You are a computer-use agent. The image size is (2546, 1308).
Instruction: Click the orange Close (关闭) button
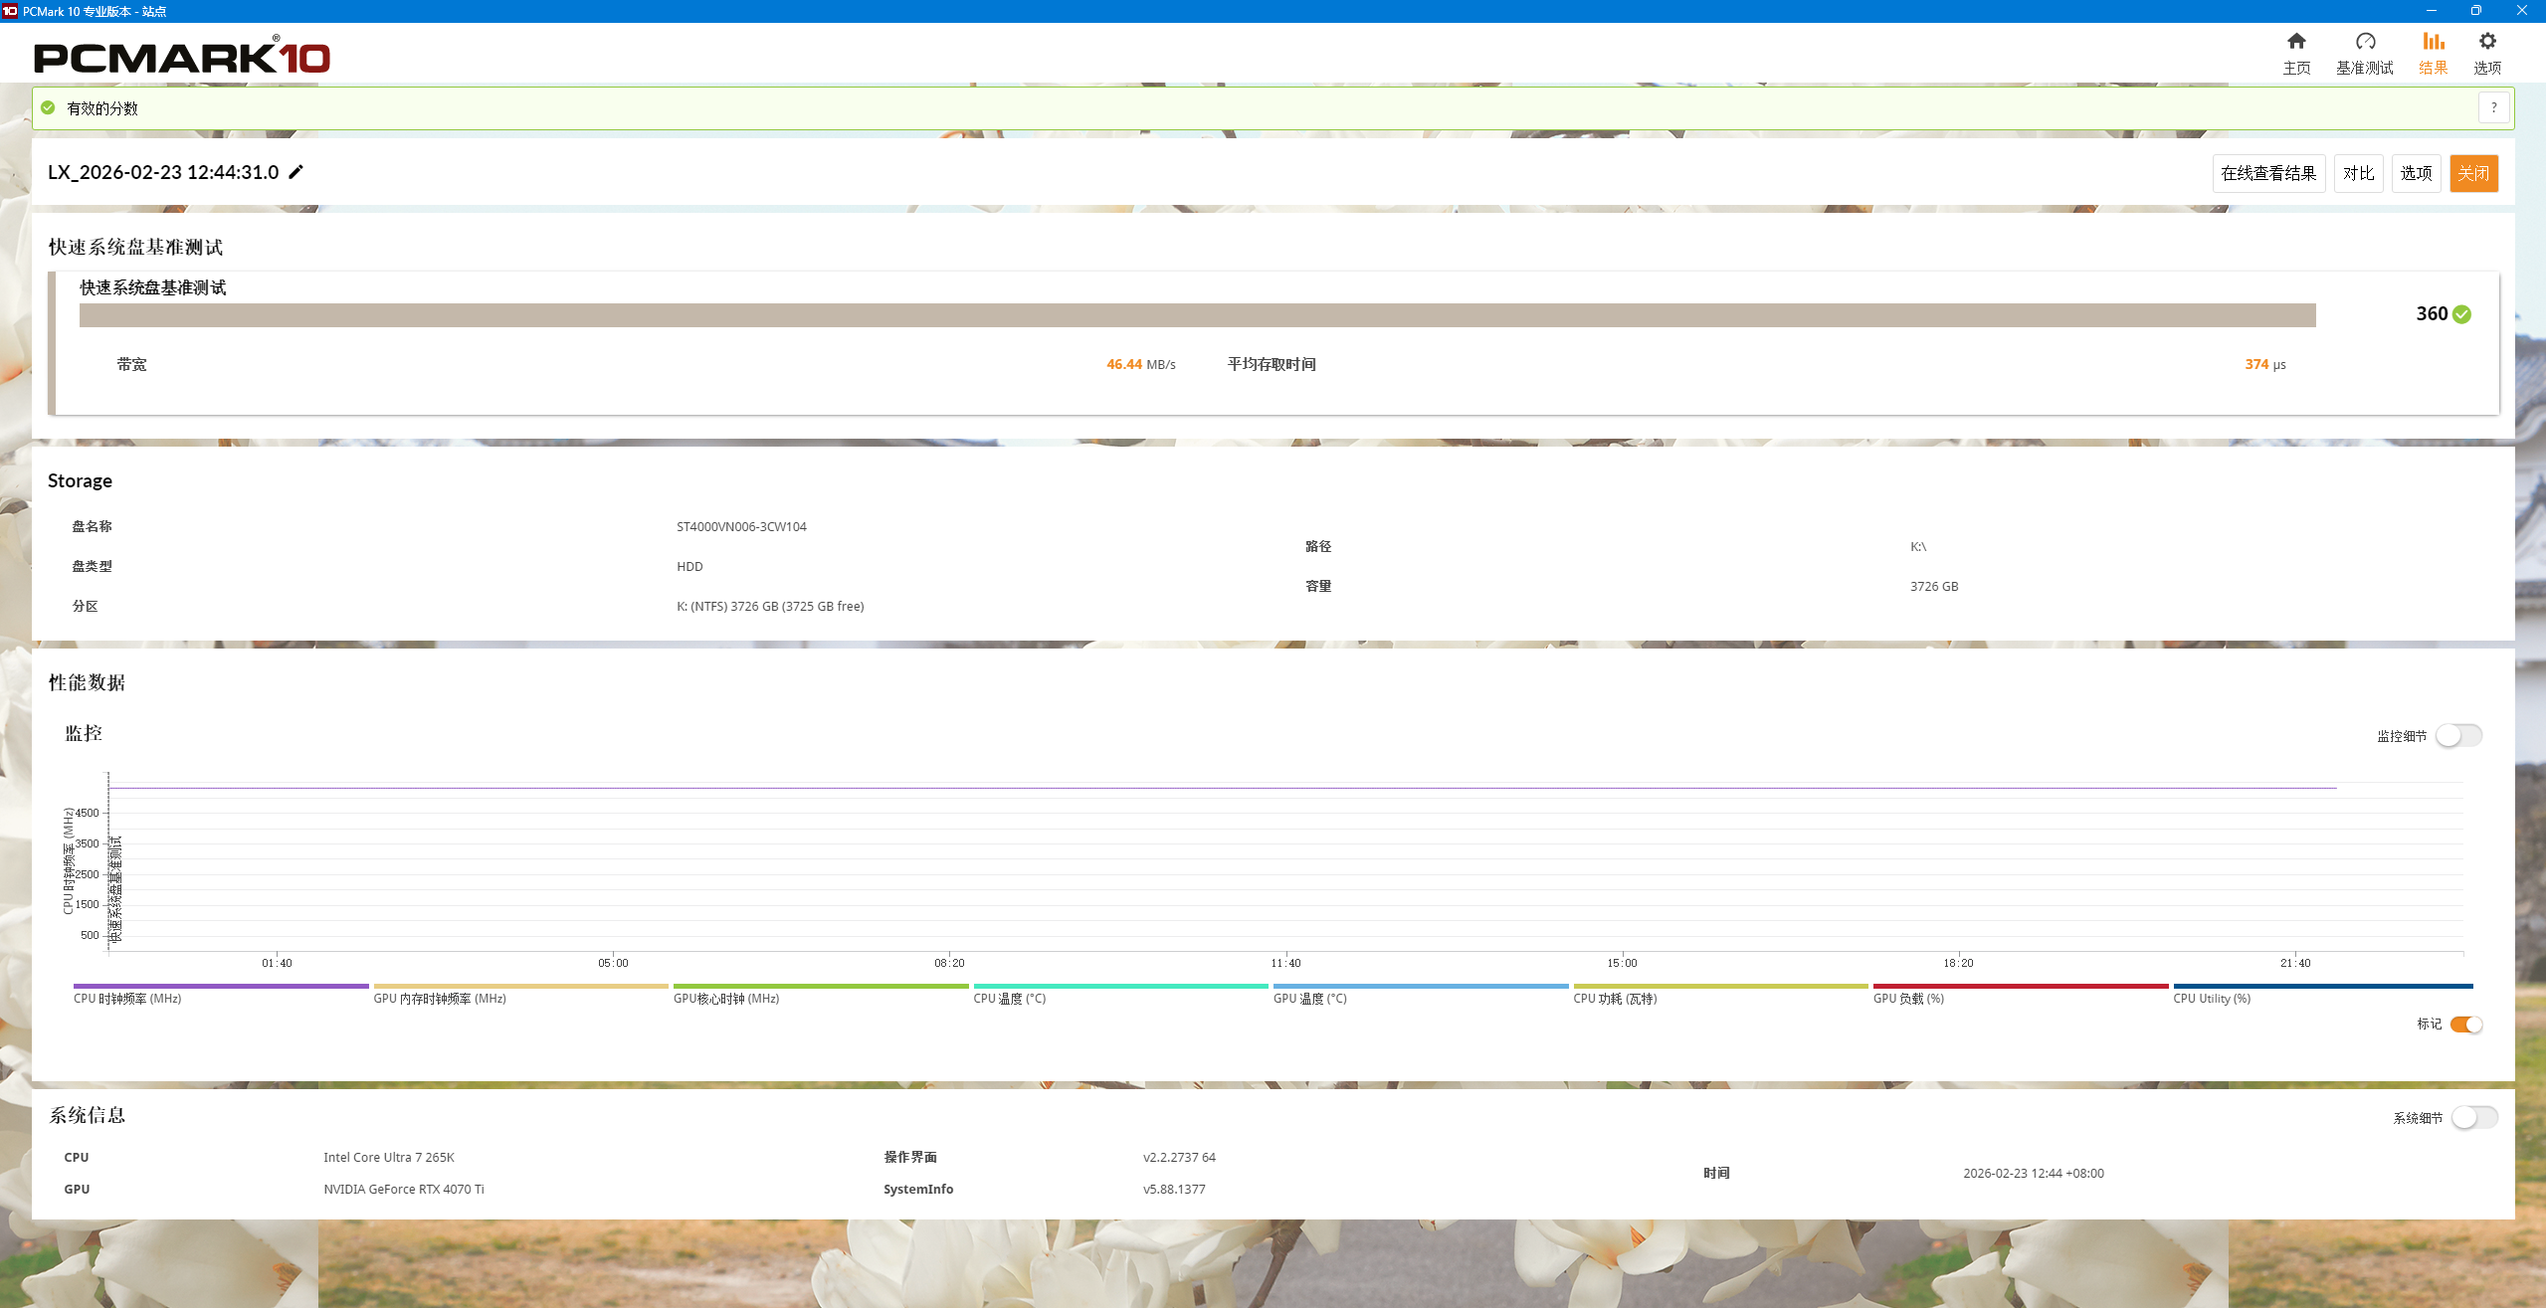2472,173
